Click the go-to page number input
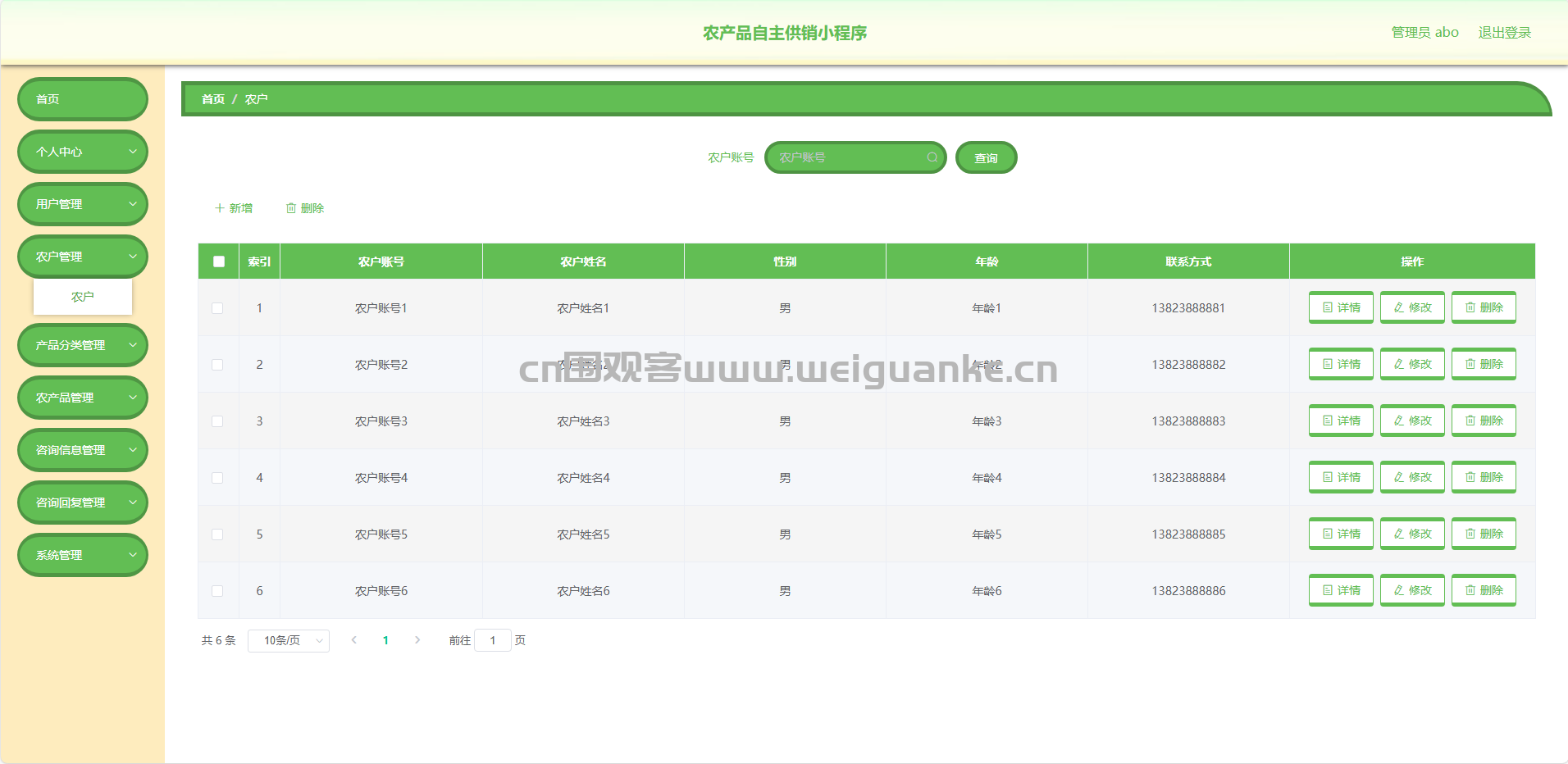The image size is (1568, 764). pyautogui.click(x=493, y=640)
